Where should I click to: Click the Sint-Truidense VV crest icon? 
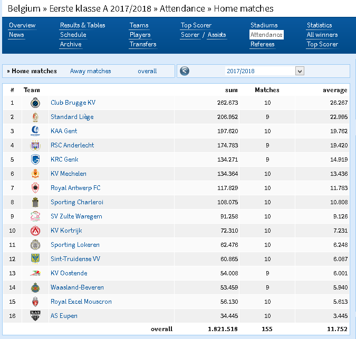point(35,259)
